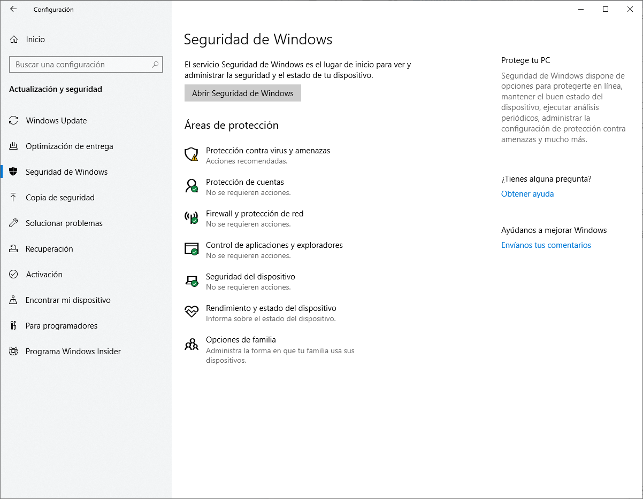Open Encontrar mi dispositivo
Image resolution: width=643 pixels, height=499 pixels.
pyautogui.click(x=68, y=300)
